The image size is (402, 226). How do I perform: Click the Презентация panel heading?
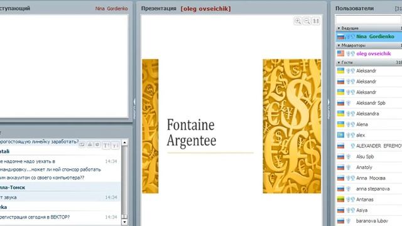click(x=159, y=8)
